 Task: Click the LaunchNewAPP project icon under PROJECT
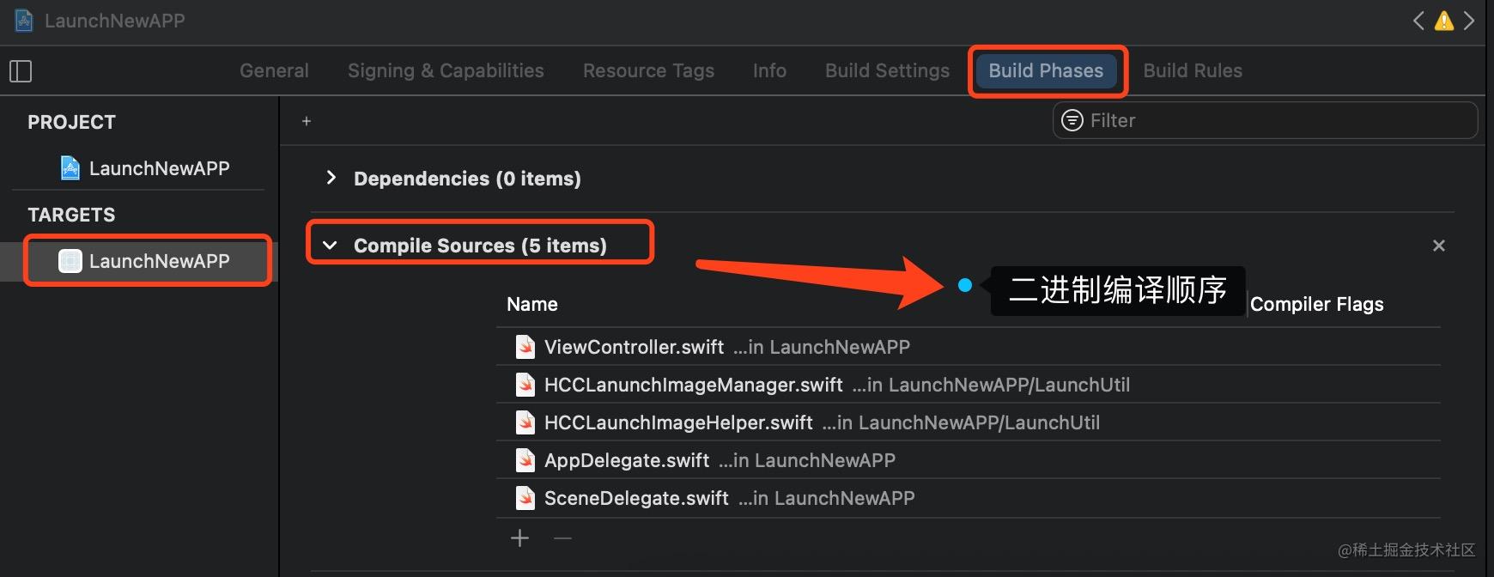coord(70,168)
